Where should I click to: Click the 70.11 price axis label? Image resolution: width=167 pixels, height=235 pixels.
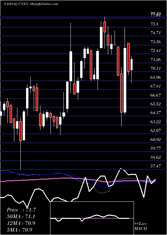156,68
